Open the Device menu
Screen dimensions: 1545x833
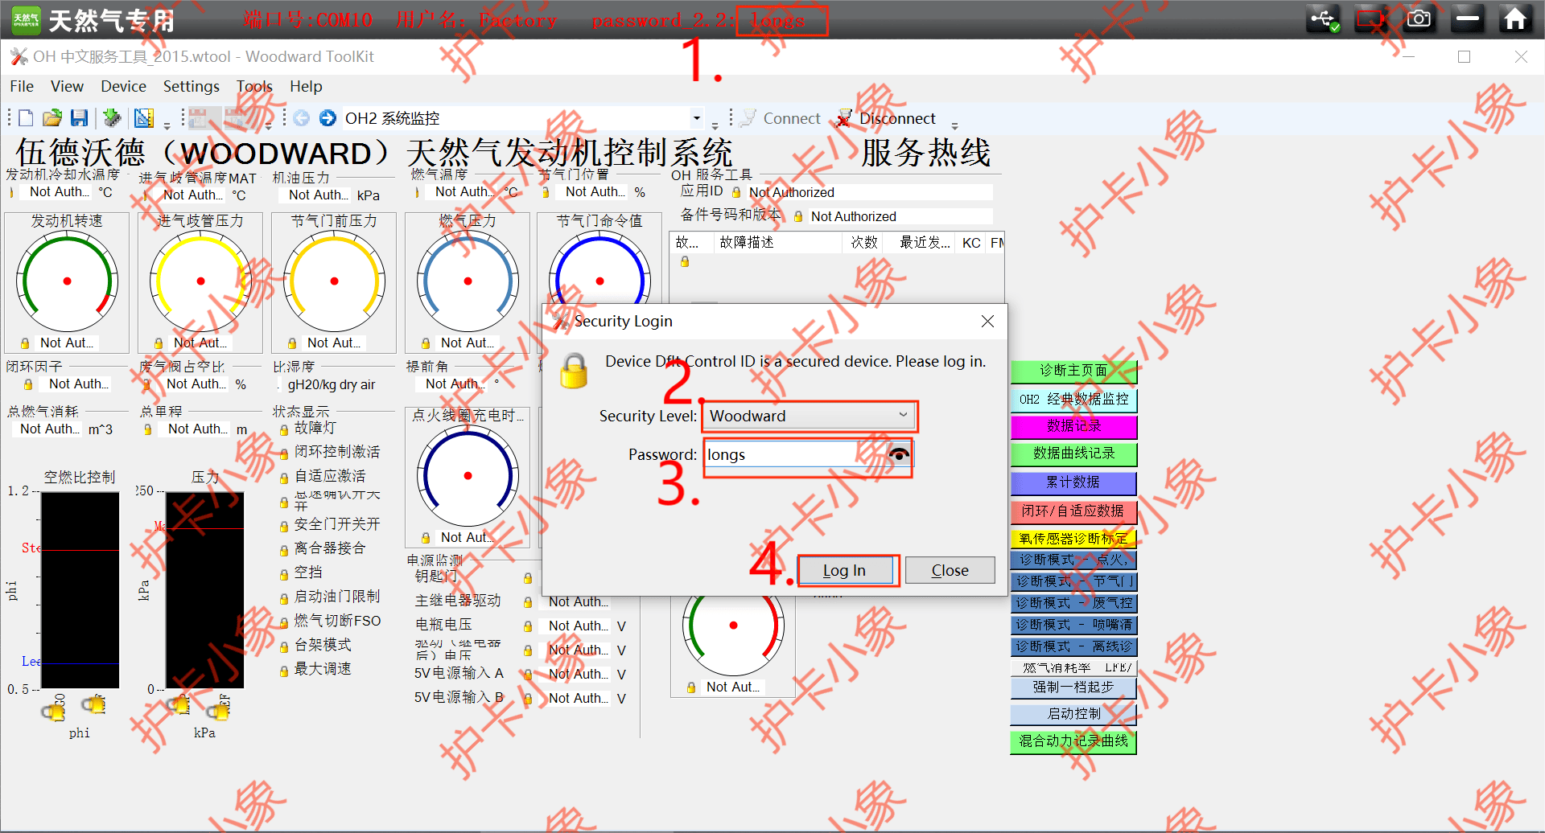point(123,86)
